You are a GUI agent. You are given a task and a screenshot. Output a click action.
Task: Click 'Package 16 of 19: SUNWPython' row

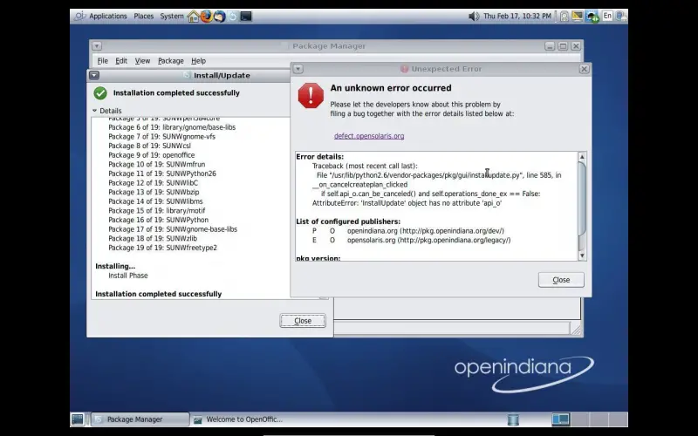click(158, 220)
